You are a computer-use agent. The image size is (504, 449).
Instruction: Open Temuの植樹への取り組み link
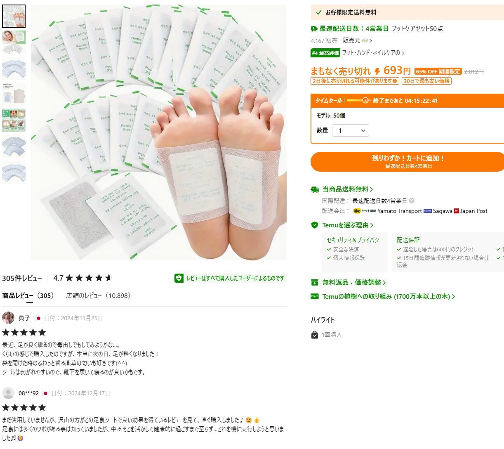389,297
